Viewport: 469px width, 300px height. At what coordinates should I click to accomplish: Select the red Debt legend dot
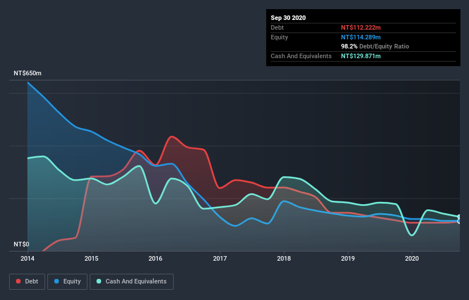tap(18, 281)
